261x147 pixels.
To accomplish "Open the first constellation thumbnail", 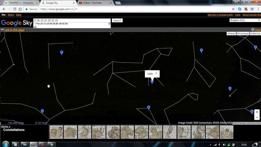I will 56,132.
